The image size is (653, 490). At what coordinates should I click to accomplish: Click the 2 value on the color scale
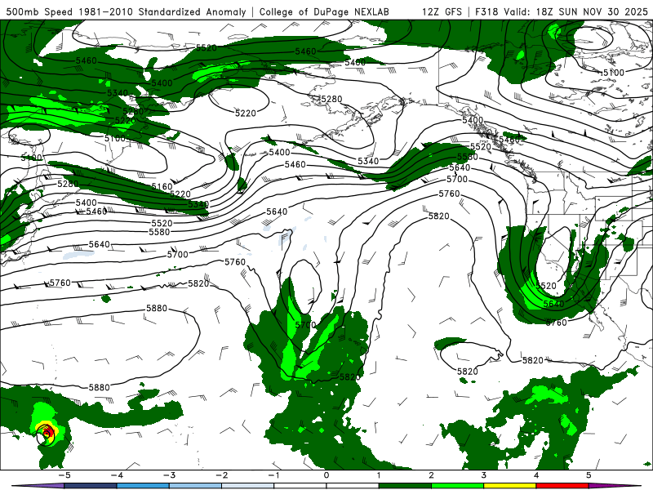(431, 475)
